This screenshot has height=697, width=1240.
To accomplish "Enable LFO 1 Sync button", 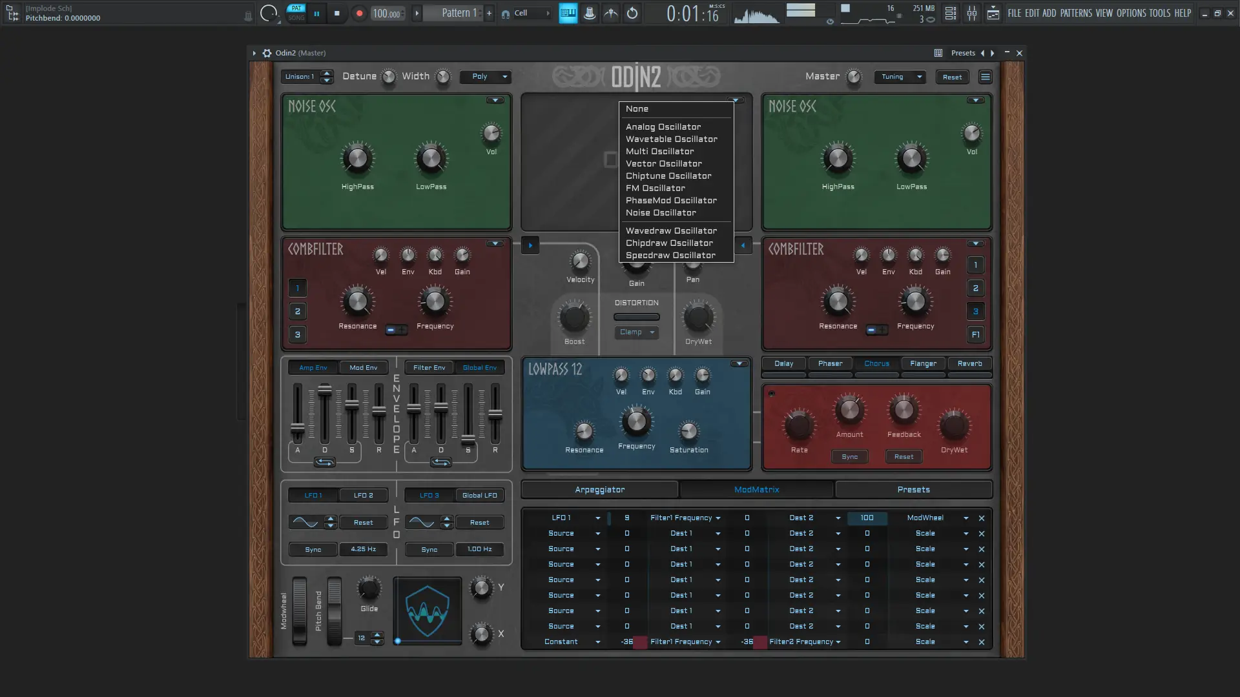I will (x=313, y=550).
